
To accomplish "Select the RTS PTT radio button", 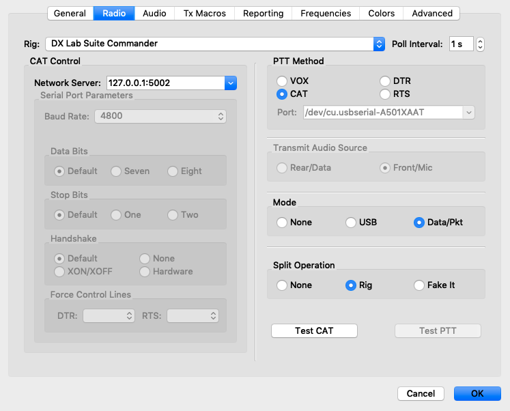I will point(385,94).
